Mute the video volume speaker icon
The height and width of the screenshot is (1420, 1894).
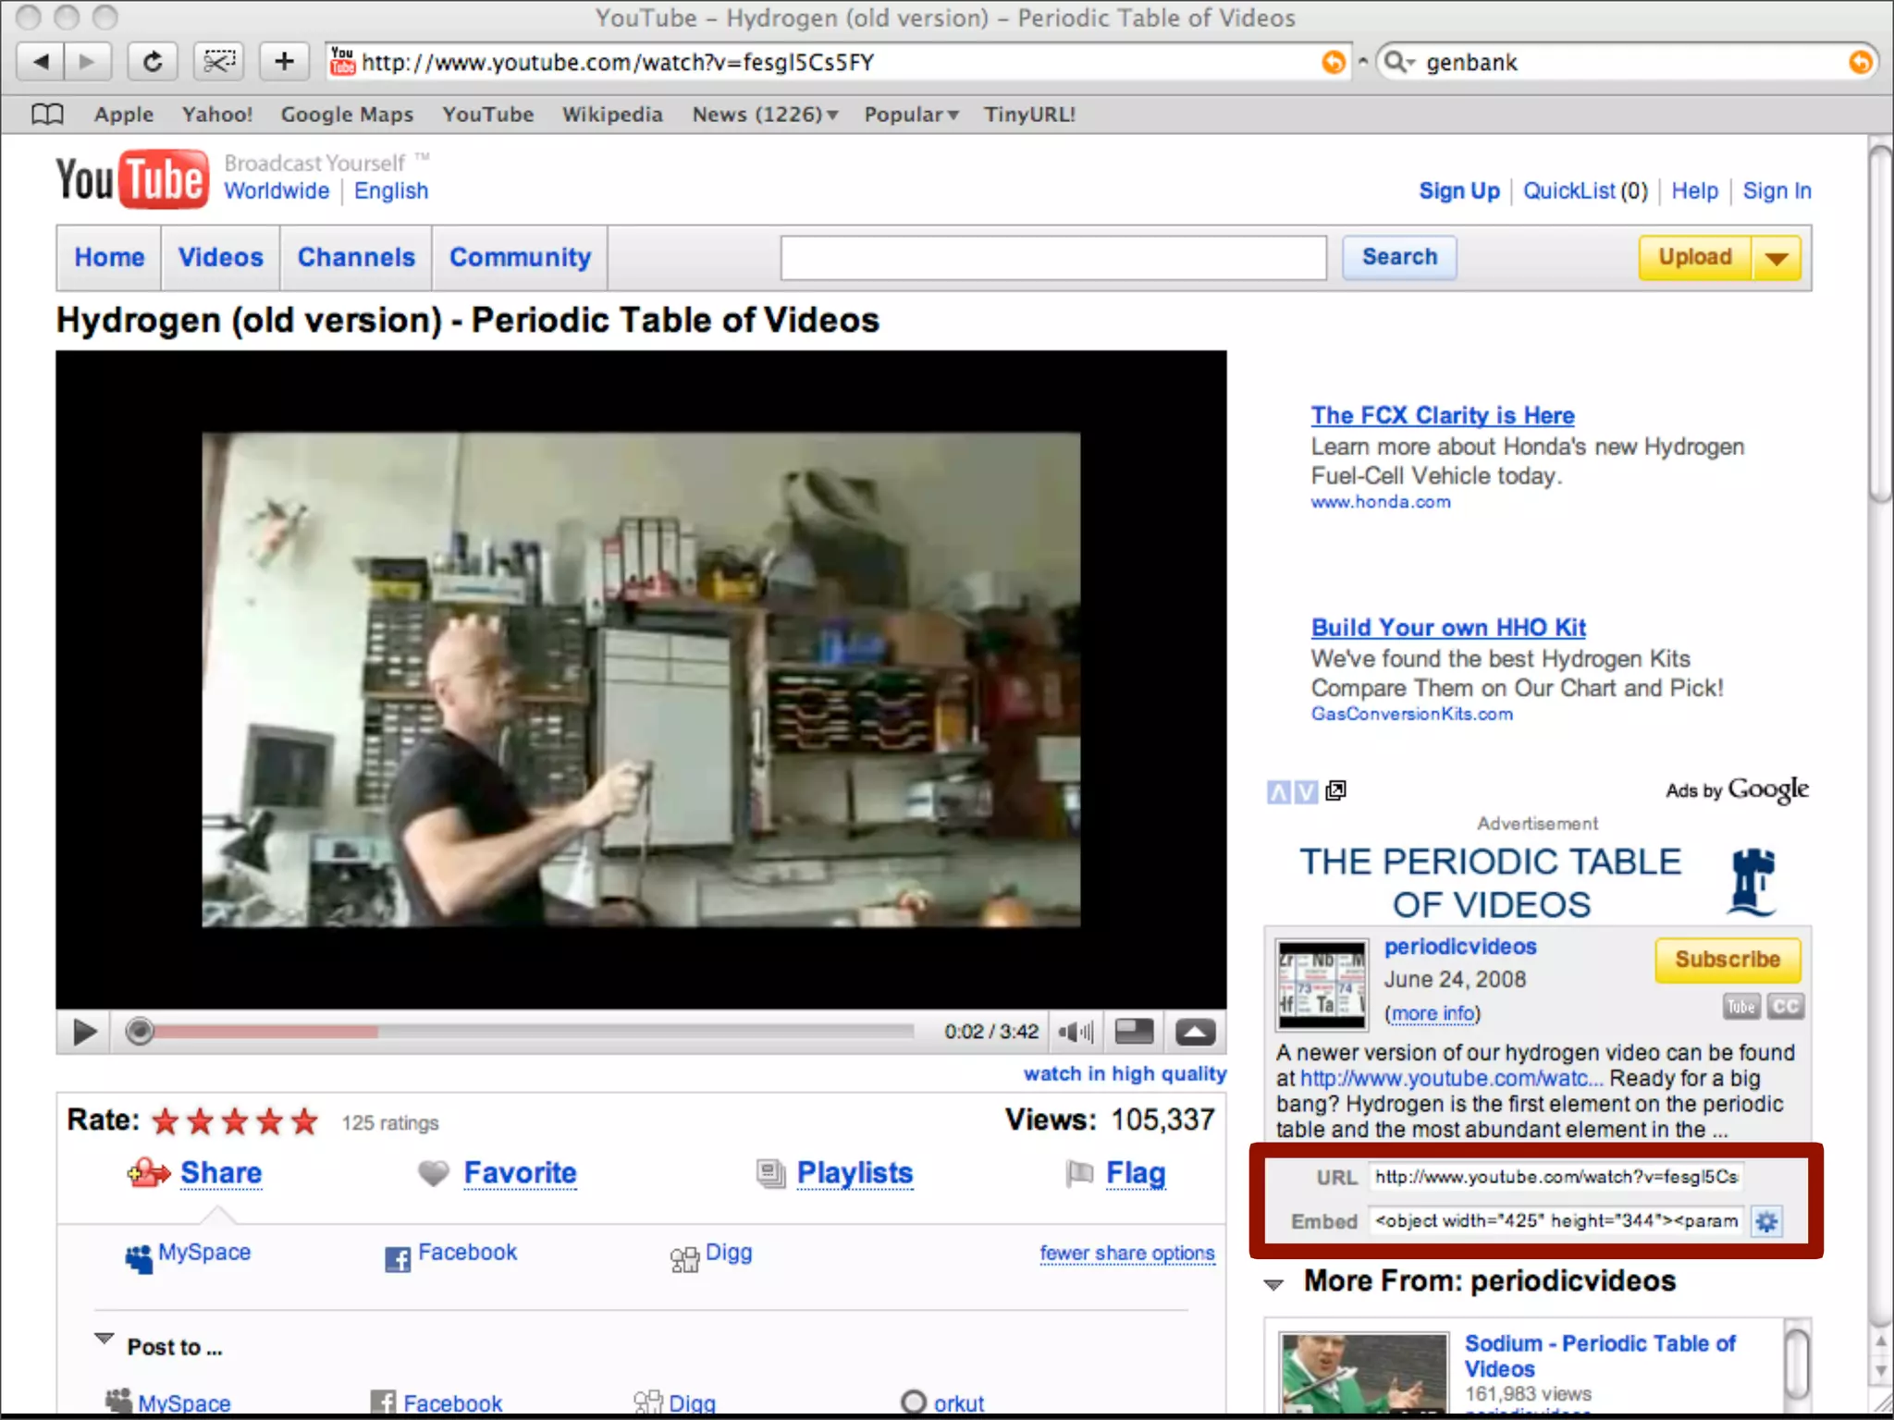1075,1032
